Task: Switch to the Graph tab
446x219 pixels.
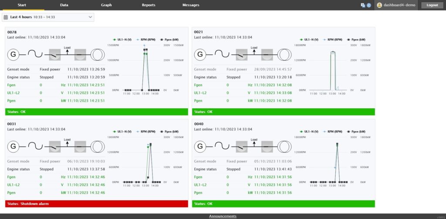Action: click(106, 5)
